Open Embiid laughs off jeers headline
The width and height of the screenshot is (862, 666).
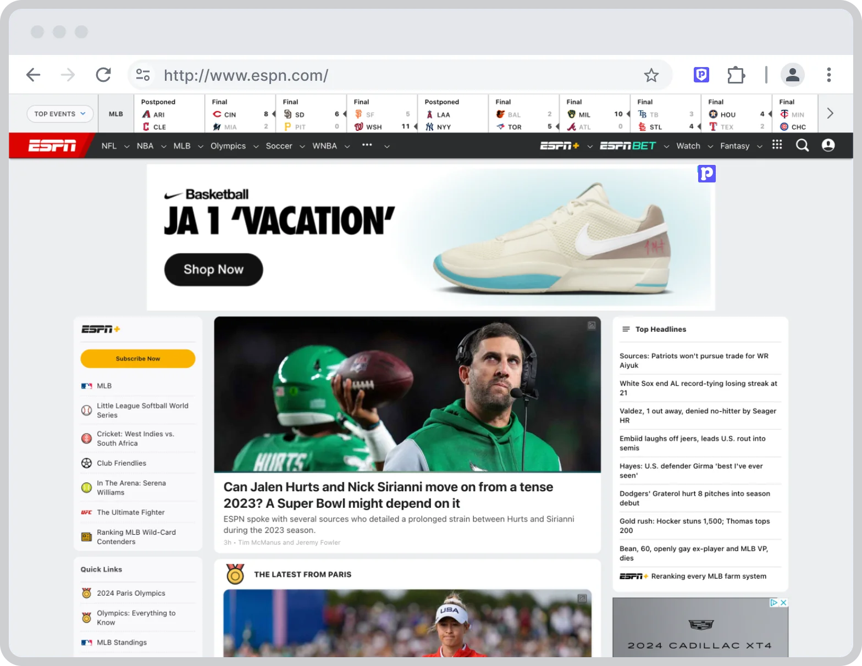[692, 443]
